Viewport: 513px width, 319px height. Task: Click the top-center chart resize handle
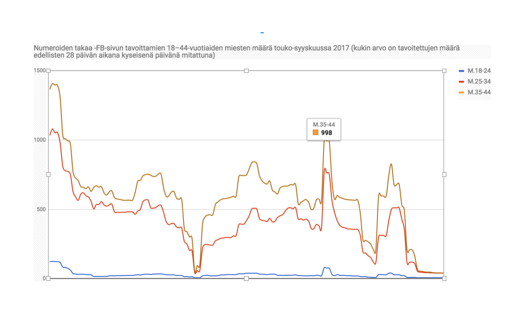[246, 71]
